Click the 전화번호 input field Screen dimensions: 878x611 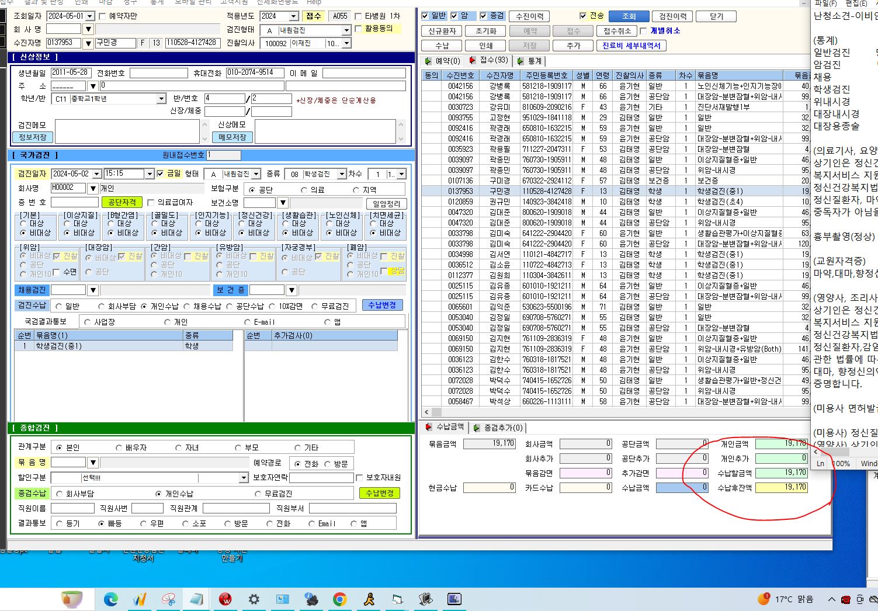point(159,73)
